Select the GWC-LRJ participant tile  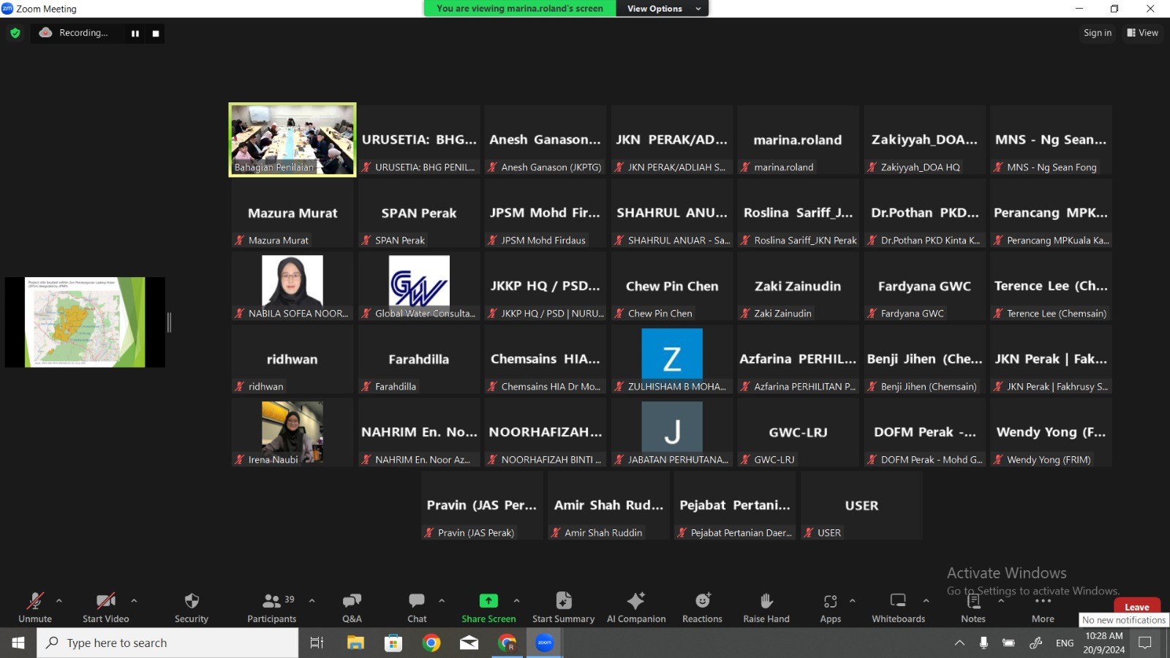tap(798, 432)
